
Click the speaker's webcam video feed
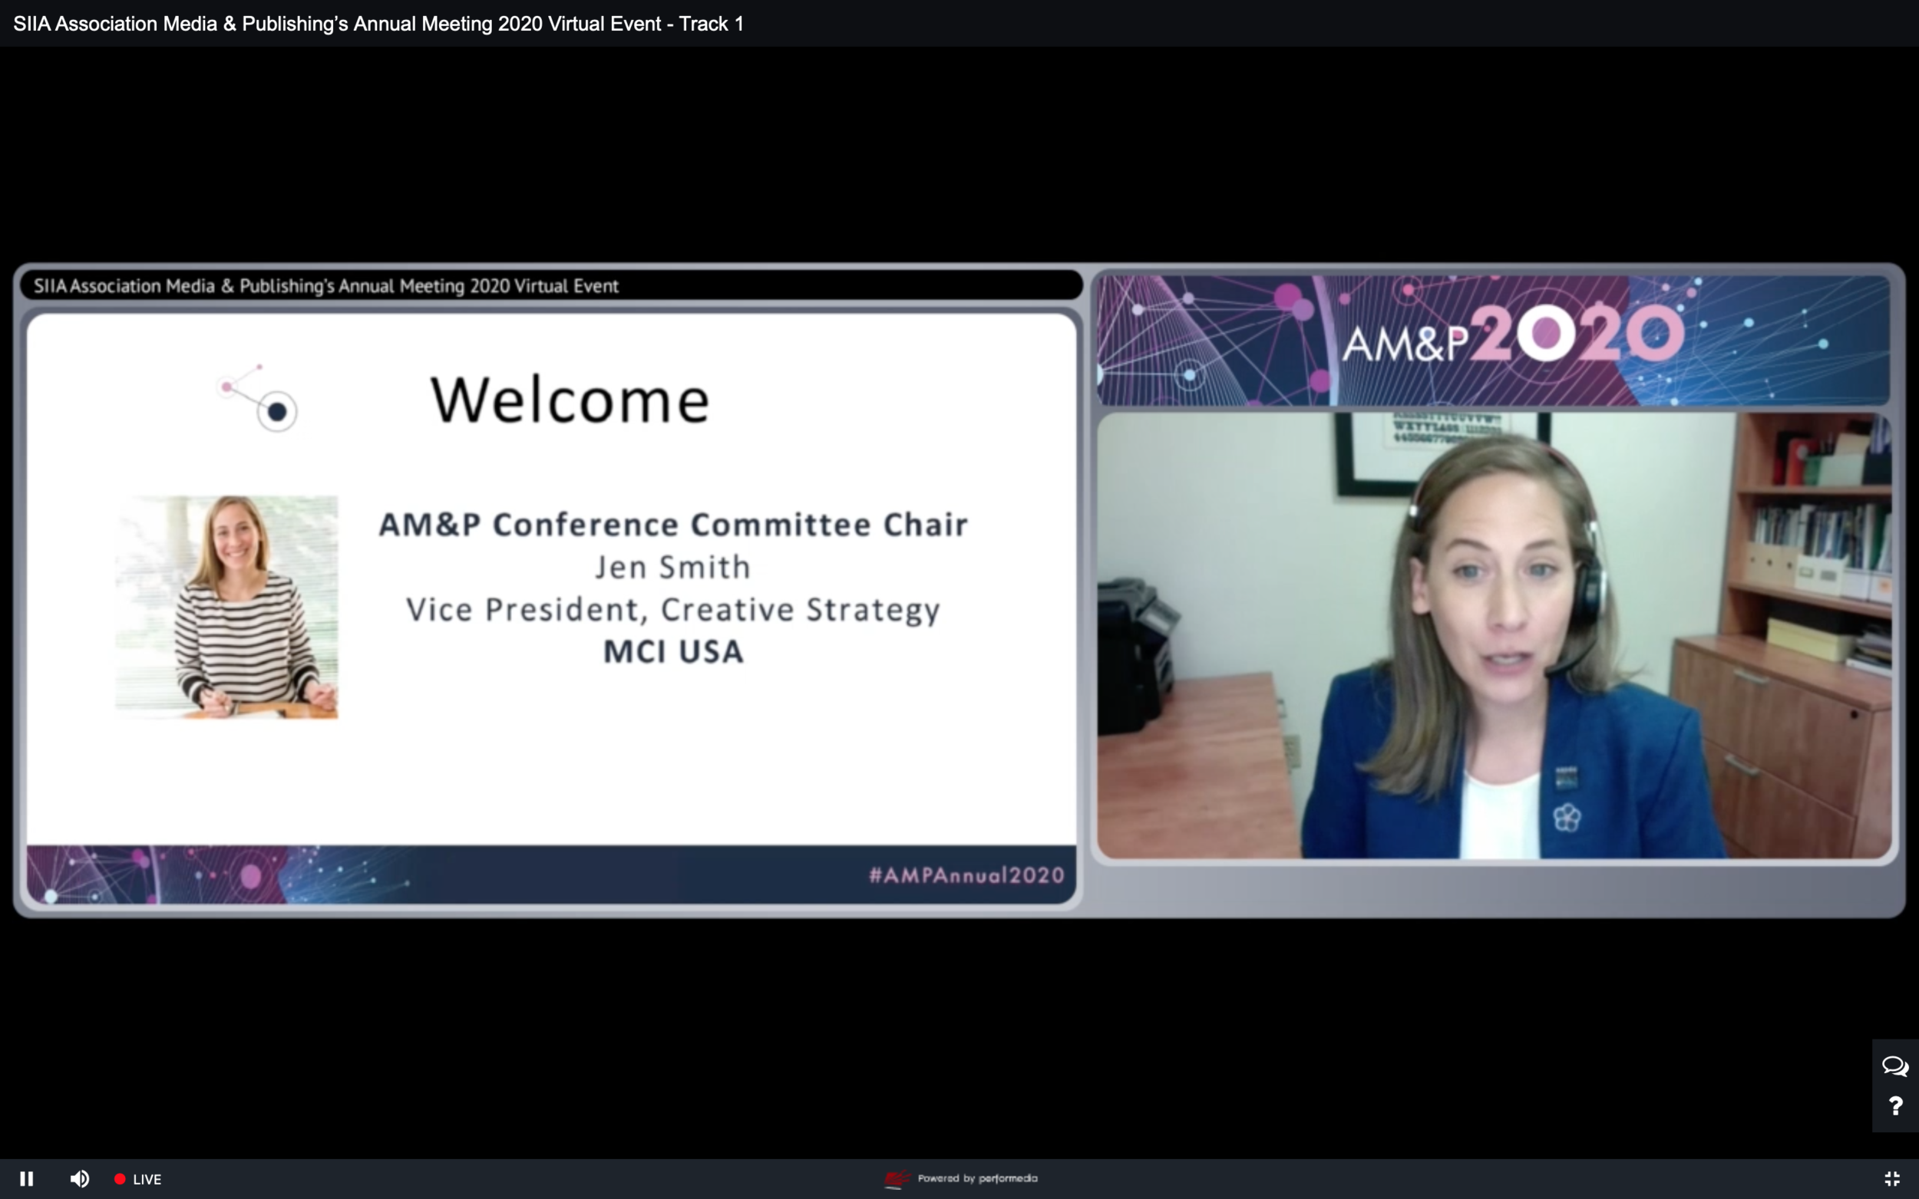(x=1493, y=634)
